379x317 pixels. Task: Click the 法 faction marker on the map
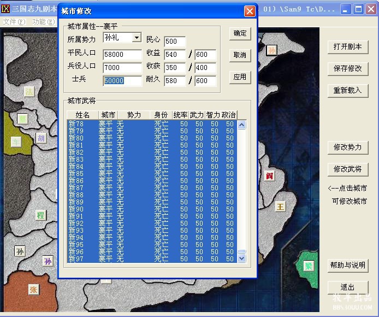(29, 92)
